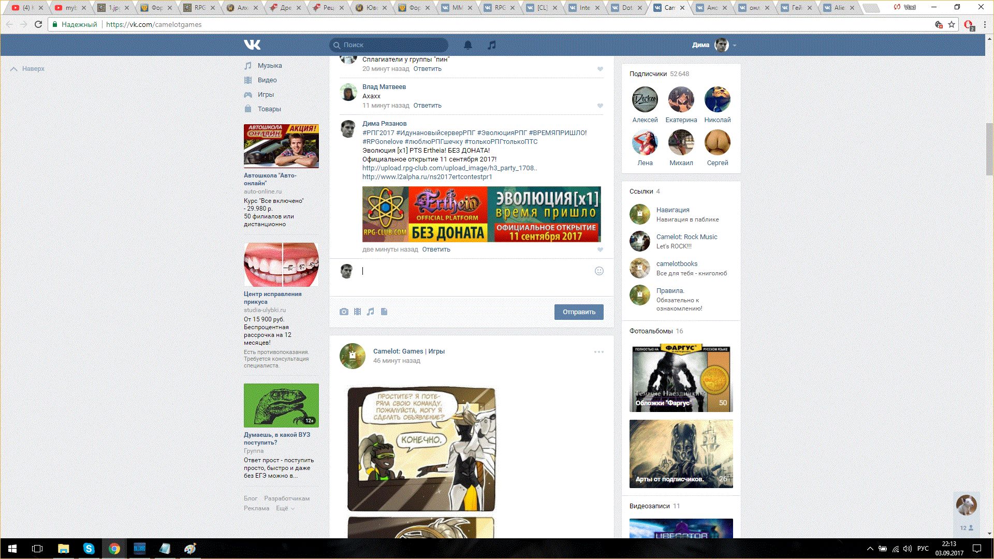Open the camelotbooks link
Image resolution: width=994 pixels, height=559 pixels.
[x=677, y=264]
